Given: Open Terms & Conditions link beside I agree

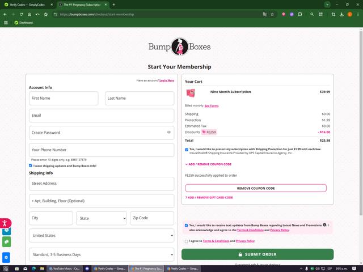Looking at the screenshot, I should (x=216, y=241).
